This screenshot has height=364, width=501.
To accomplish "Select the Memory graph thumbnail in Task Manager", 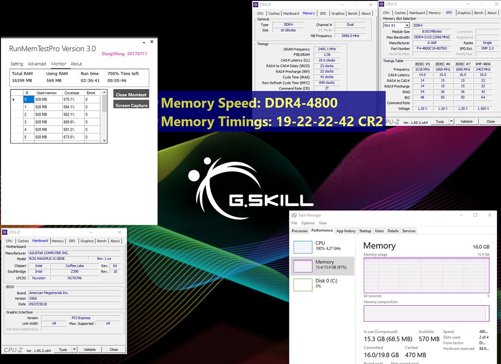I will [x=303, y=266].
